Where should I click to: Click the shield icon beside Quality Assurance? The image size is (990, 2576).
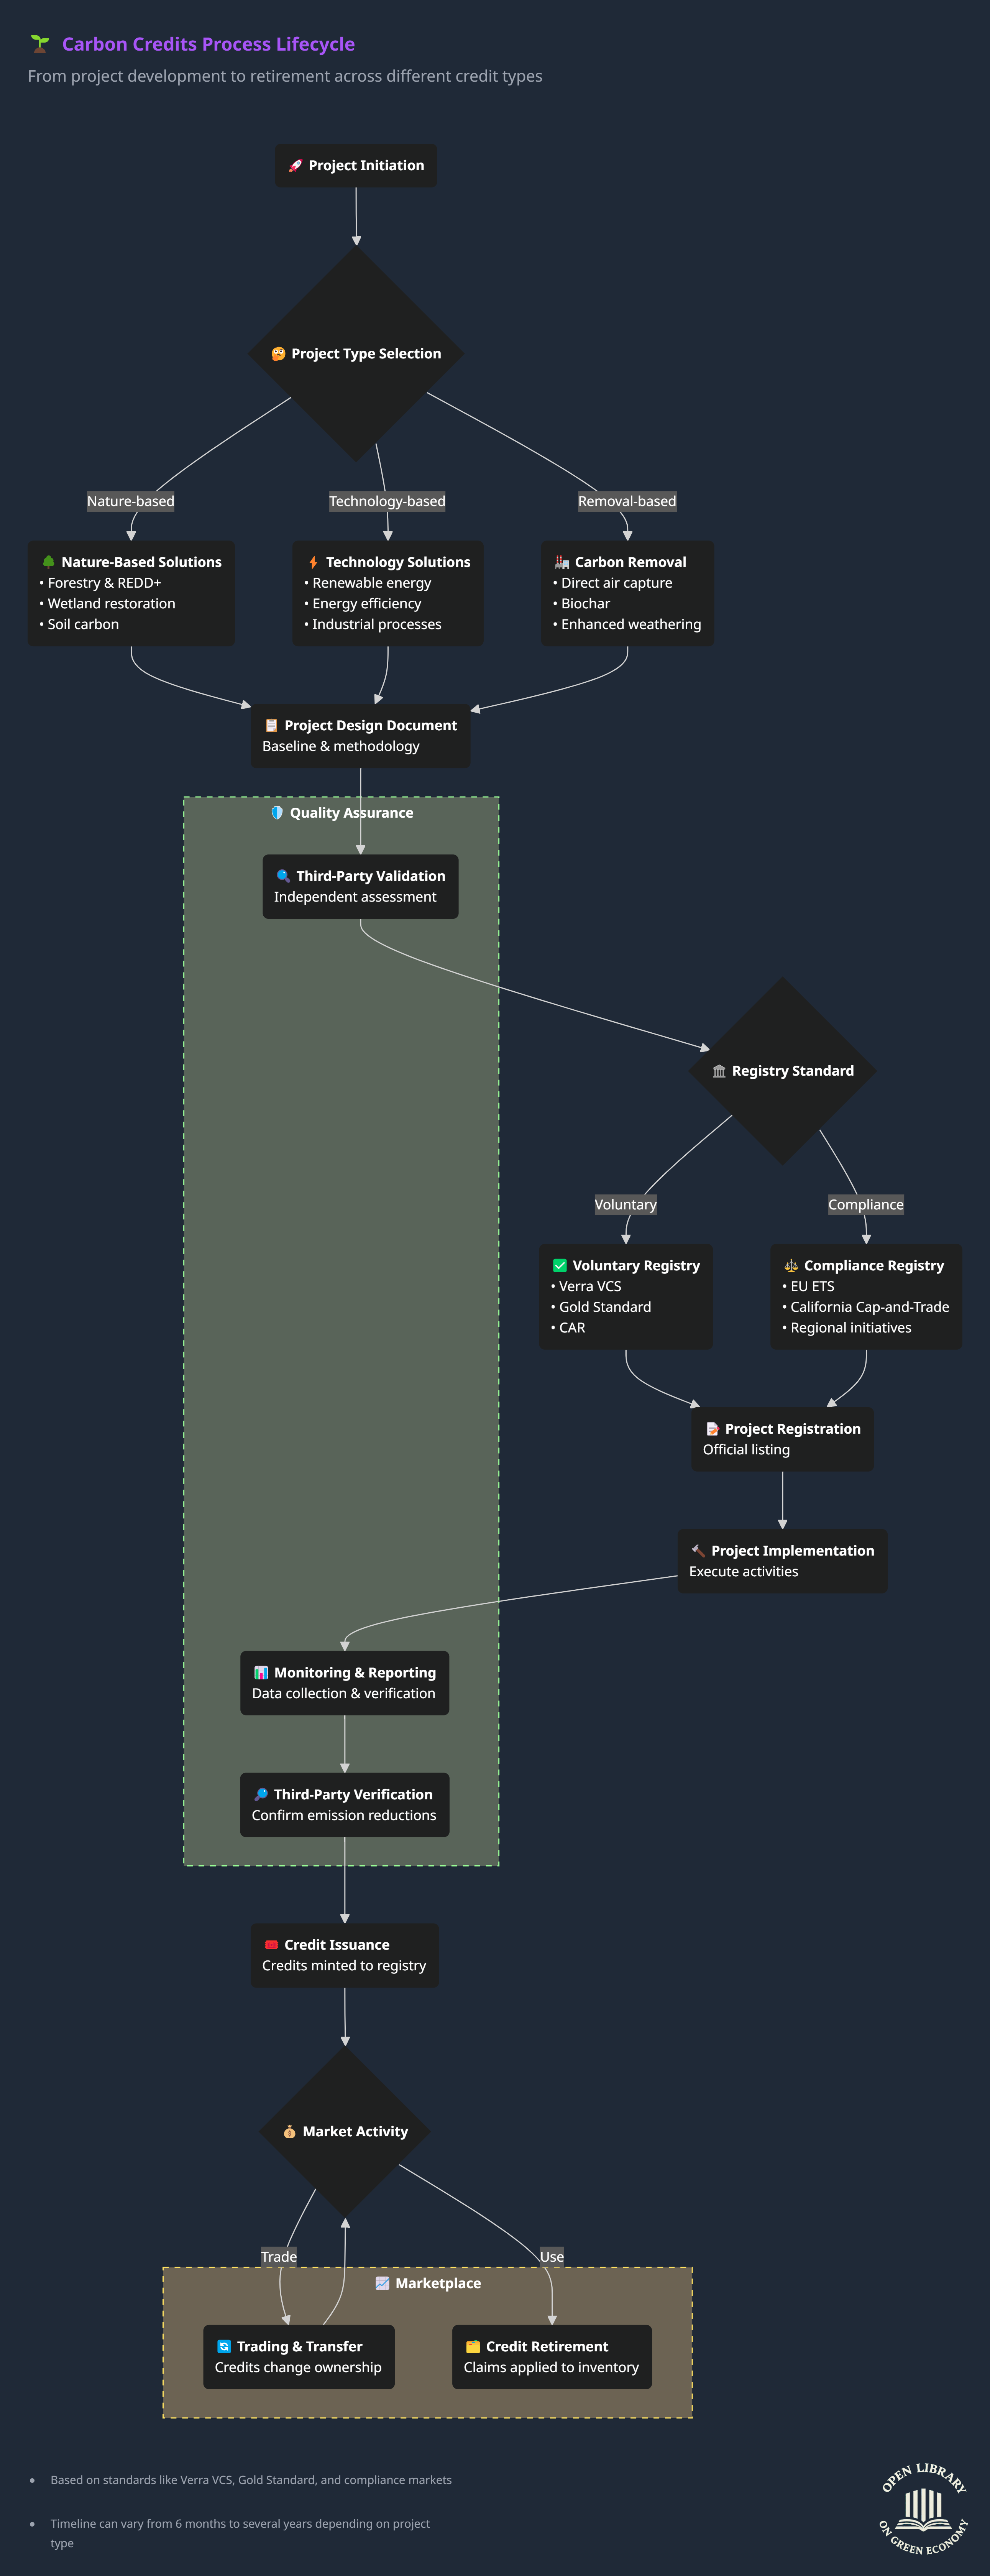click(x=277, y=813)
